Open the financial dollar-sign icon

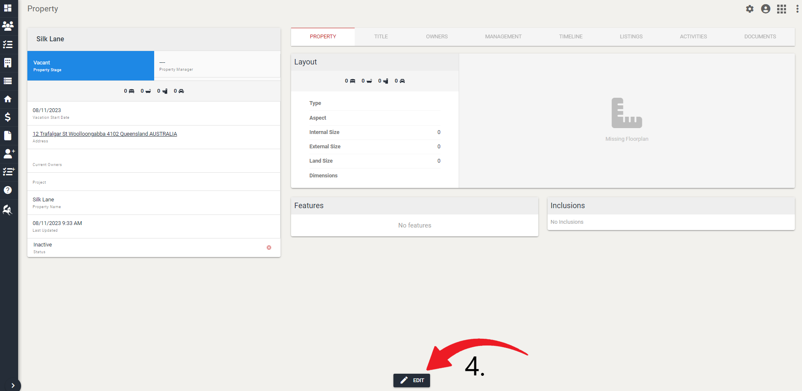pyautogui.click(x=8, y=118)
